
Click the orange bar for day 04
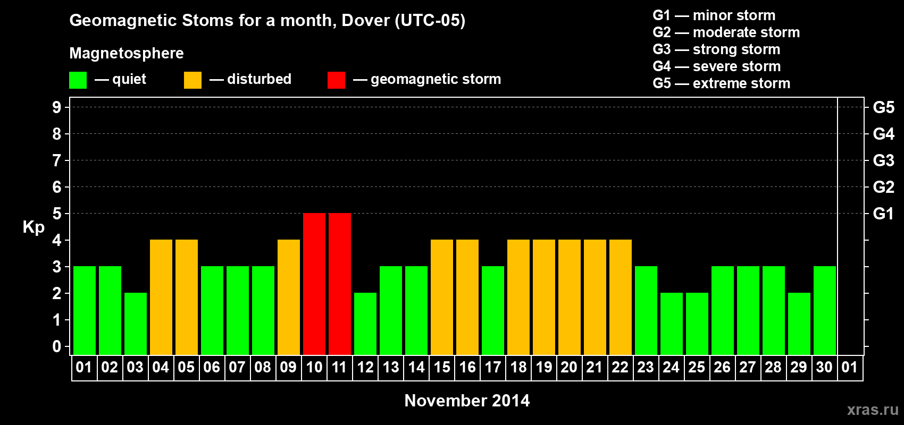161,297
